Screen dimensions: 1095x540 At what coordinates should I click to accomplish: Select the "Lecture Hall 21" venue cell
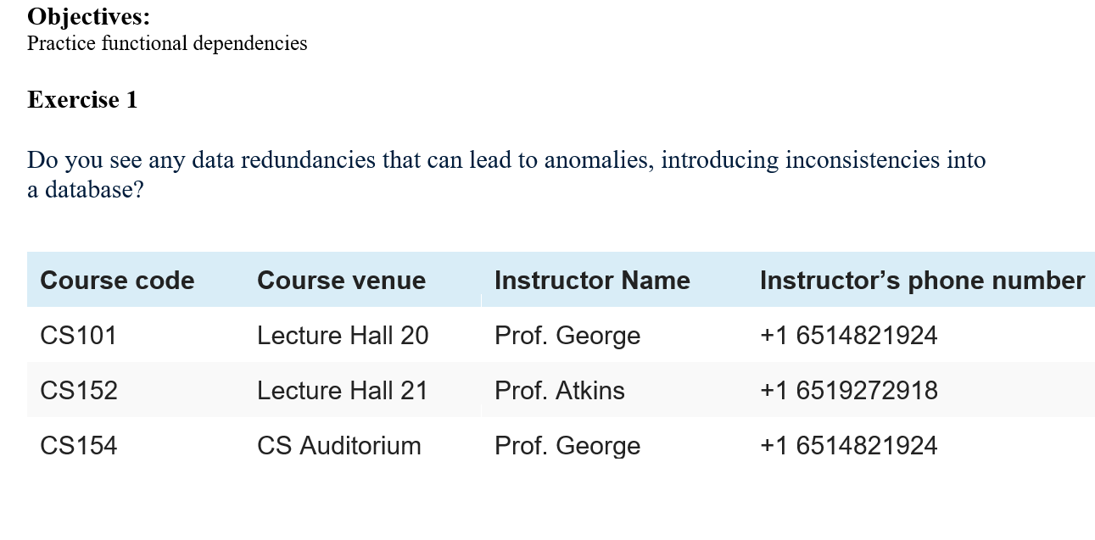tap(343, 391)
